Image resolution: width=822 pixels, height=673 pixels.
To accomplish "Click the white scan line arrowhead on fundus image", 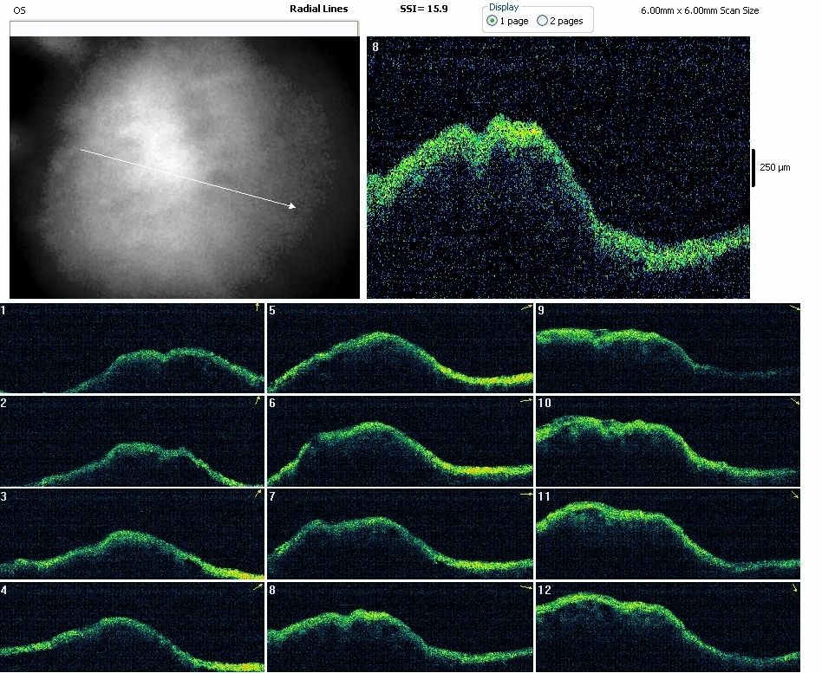I will click(x=292, y=205).
